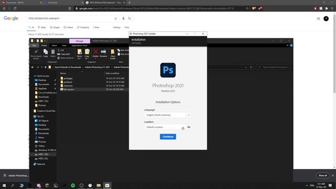Open the Shopping search tab
336x189 pixels.
pos(83,27)
